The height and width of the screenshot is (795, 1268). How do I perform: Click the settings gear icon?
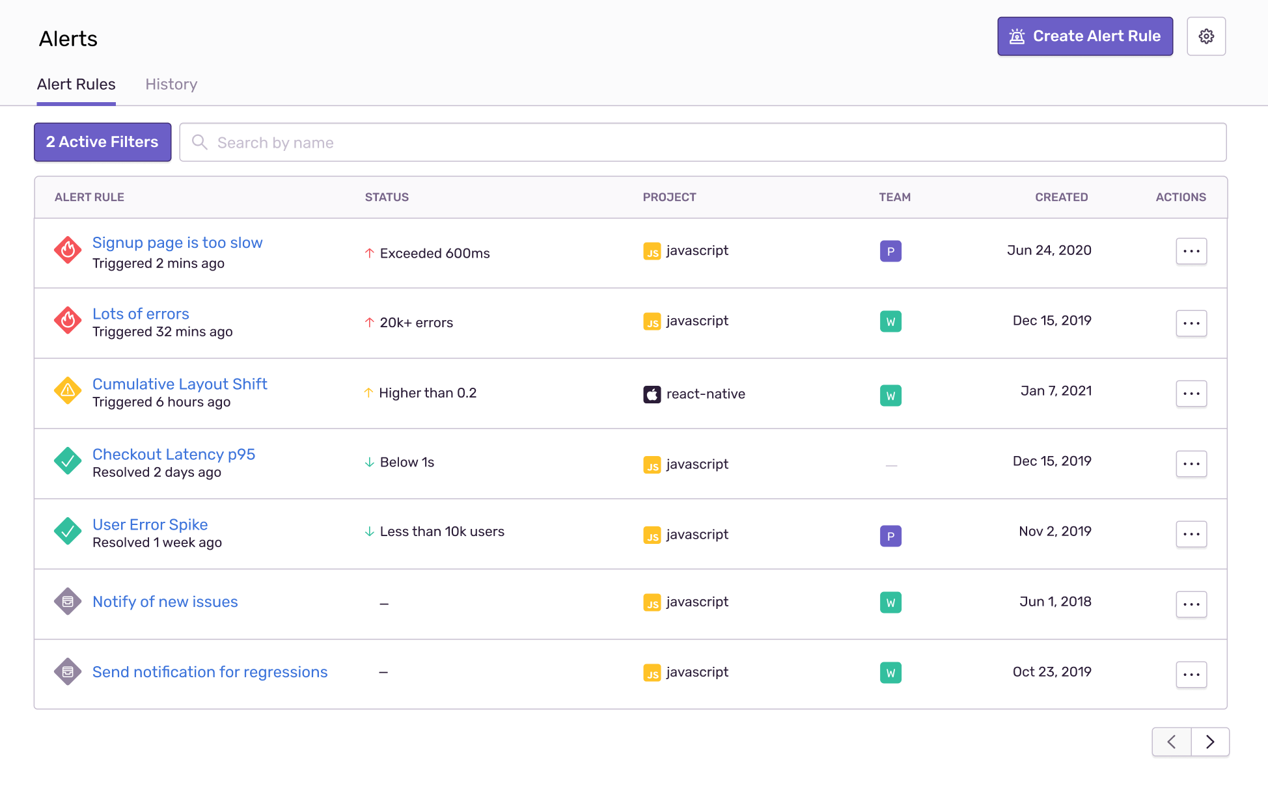[x=1206, y=36]
